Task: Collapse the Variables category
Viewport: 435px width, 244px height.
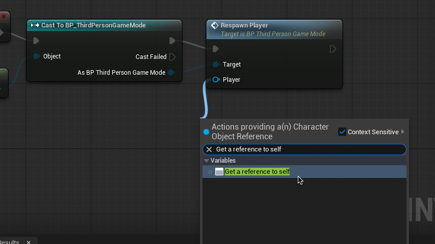Action: 207,161
